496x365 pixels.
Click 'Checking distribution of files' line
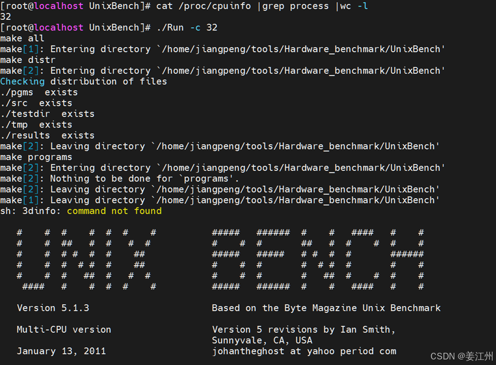pos(84,82)
